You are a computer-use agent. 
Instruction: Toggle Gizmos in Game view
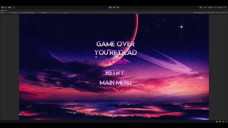pos(223,13)
